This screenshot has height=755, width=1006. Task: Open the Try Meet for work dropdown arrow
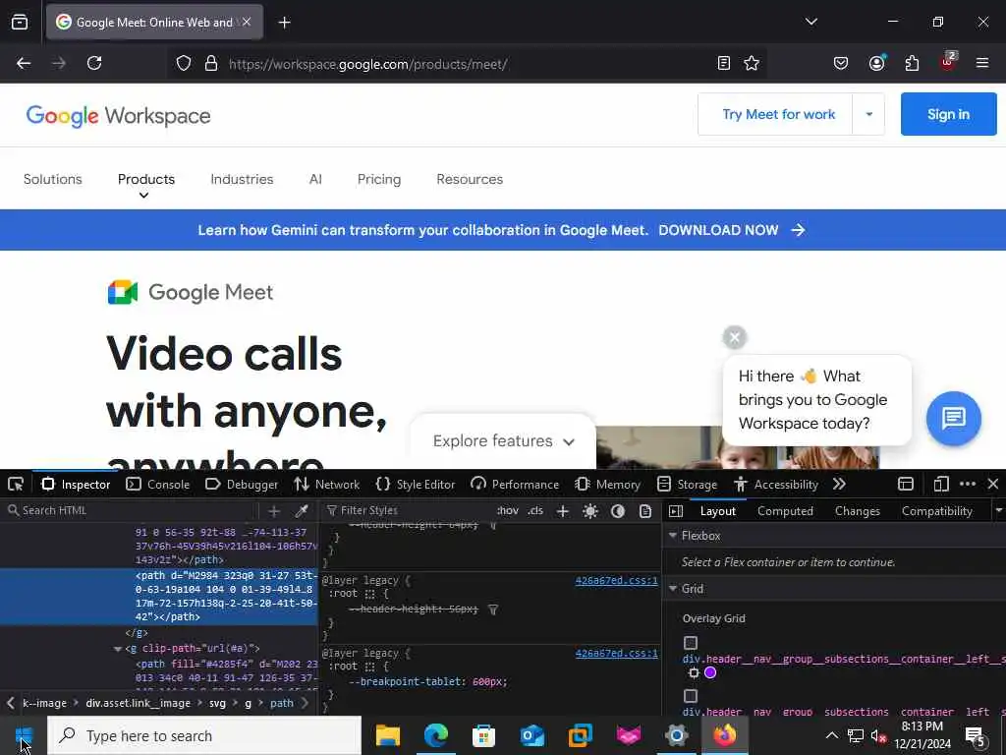coord(868,114)
